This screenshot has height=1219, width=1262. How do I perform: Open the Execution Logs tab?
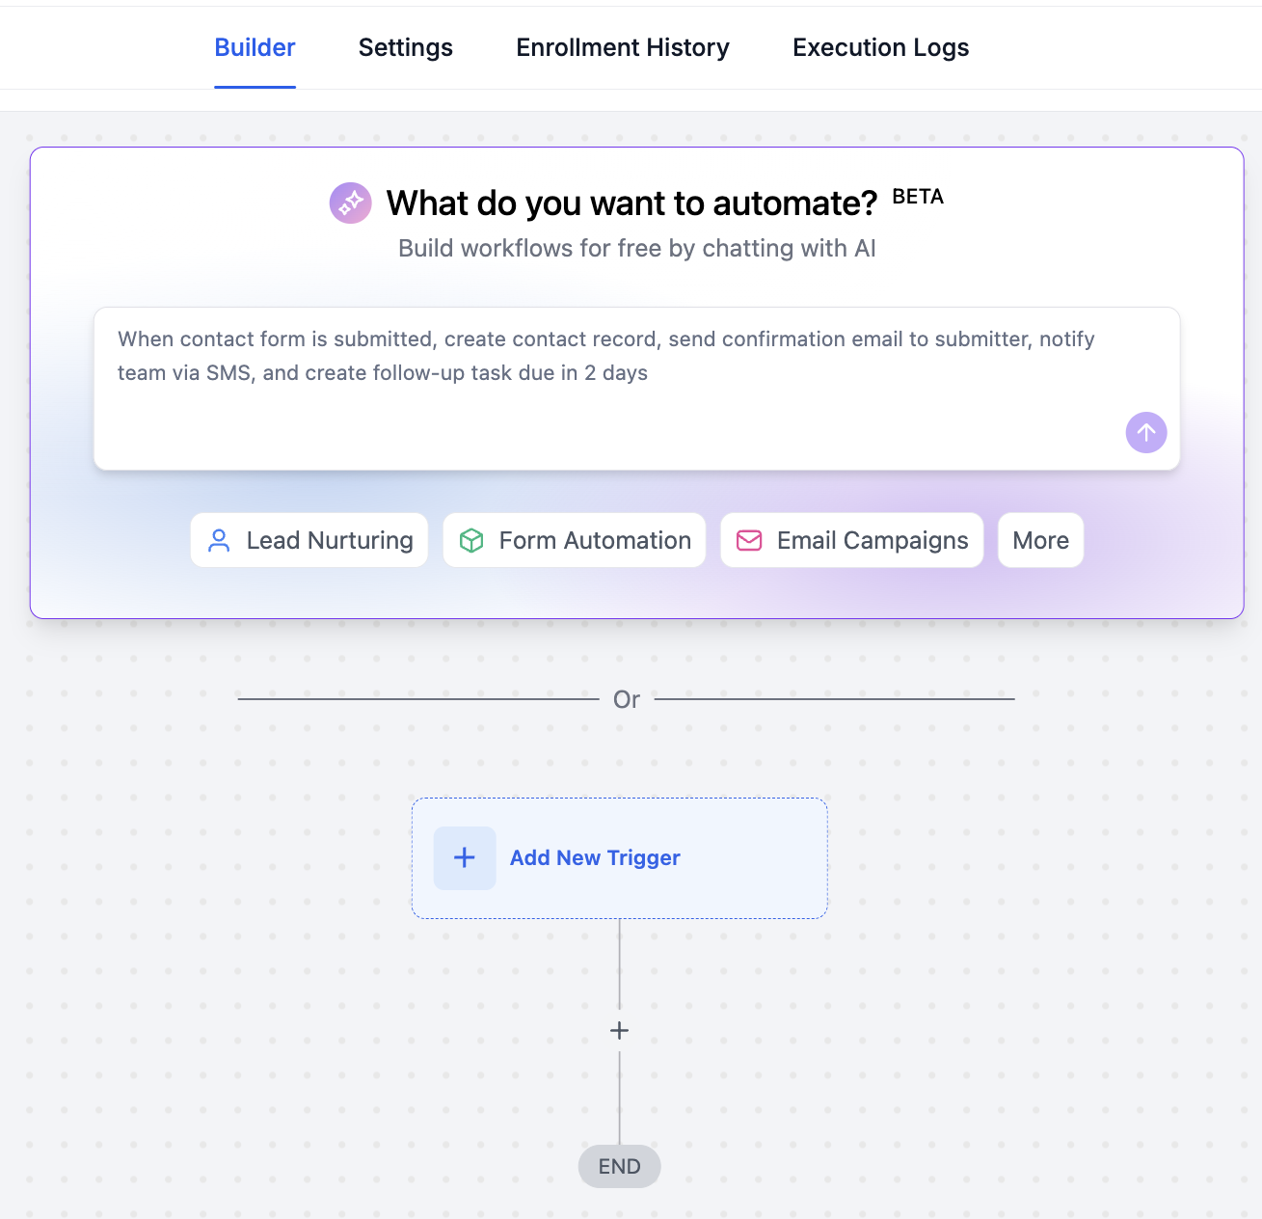click(879, 46)
